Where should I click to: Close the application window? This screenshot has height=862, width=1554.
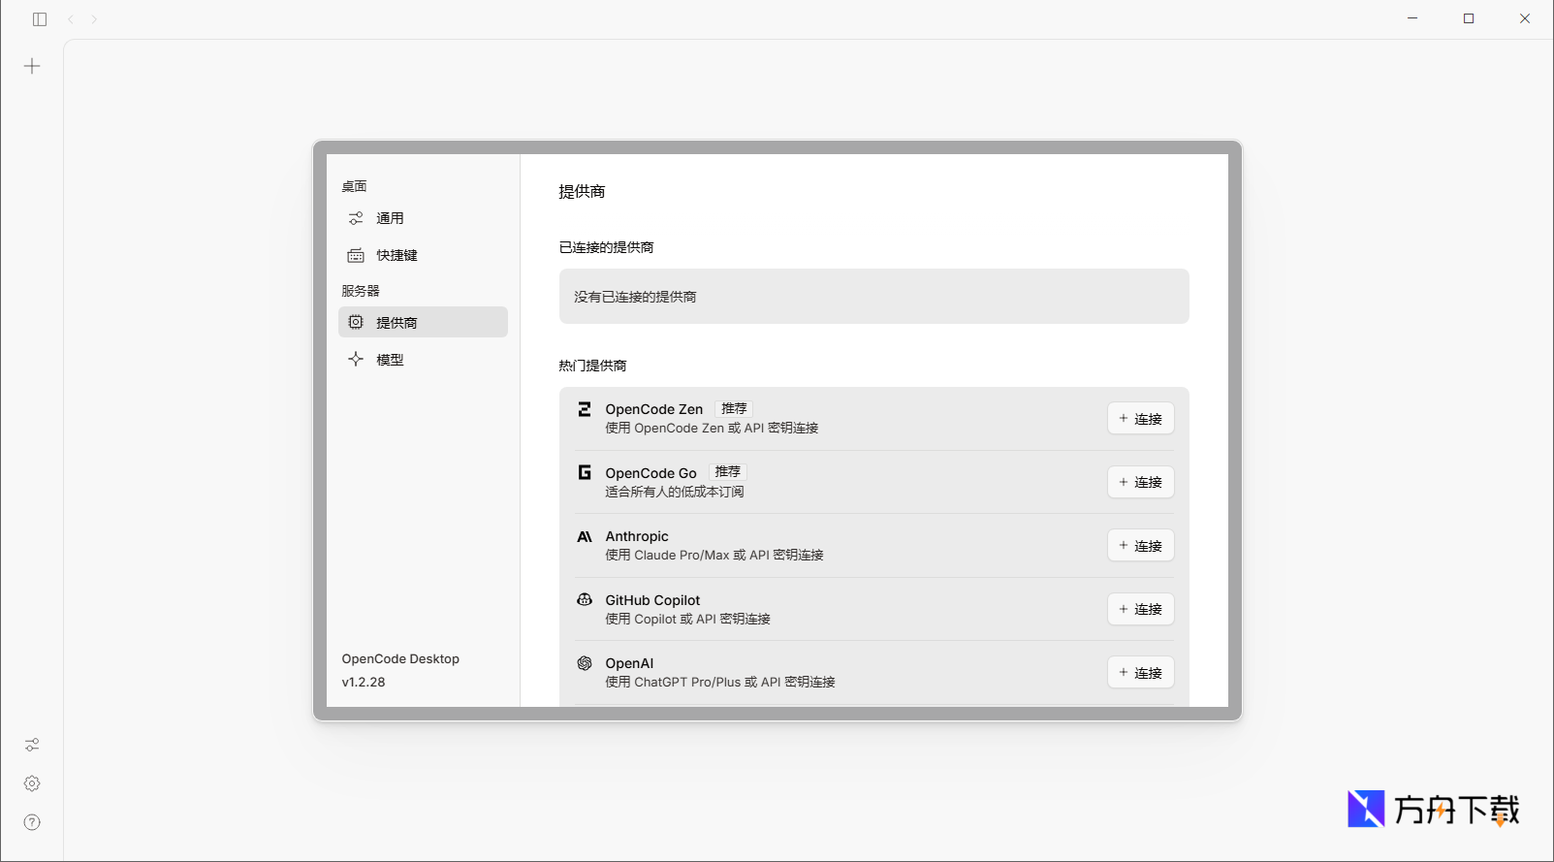coord(1525,18)
